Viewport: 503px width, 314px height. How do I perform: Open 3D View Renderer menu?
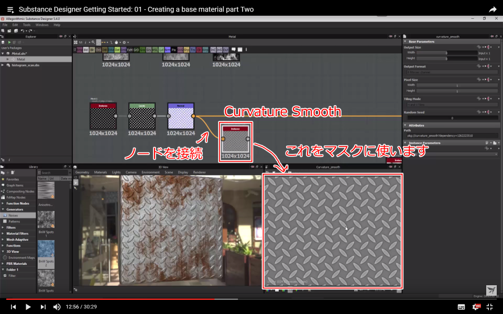tap(199, 172)
